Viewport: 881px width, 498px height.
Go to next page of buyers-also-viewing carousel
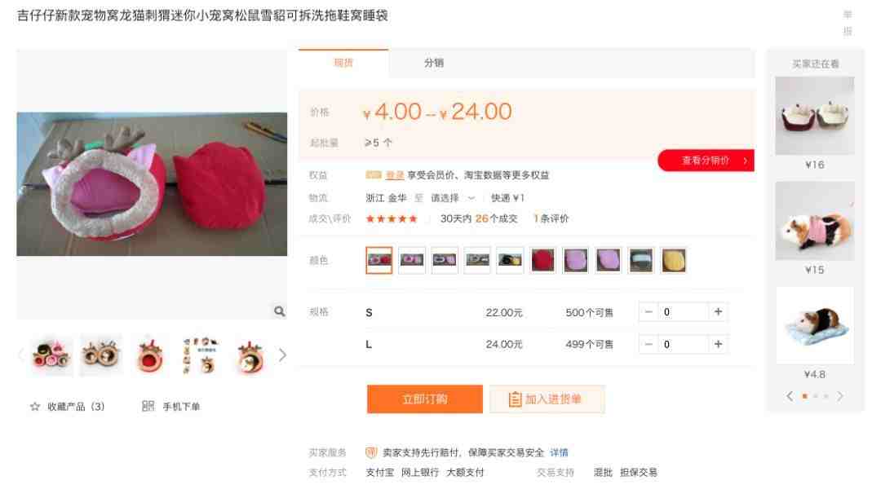click(x=840, y=396)
